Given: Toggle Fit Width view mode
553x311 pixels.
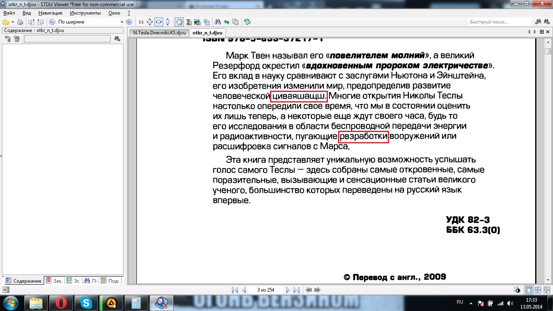Looking at the screenshot, I should pyautogui.click(x=159, y=22).
